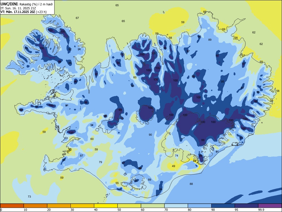Click the legend scale label 0
The width and height of the screenshot is (282, 212).
tap(1, 210)
